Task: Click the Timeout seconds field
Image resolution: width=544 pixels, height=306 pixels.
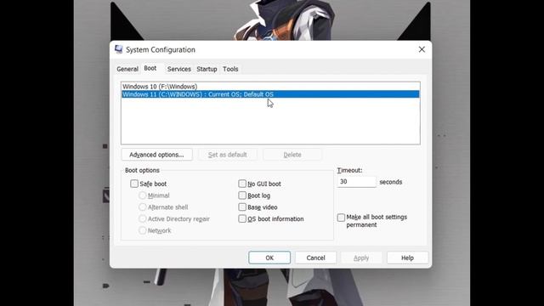Action: pyautogui.click(x=356, y=182)
